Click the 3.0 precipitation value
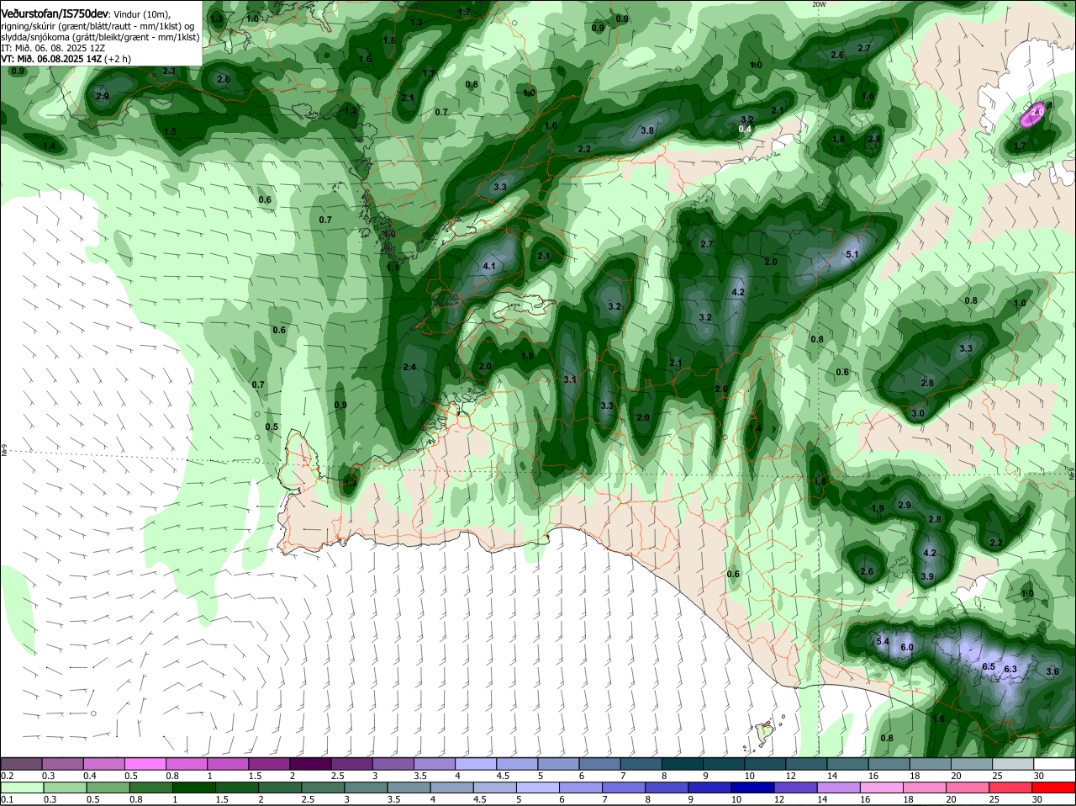 point(918,413)
